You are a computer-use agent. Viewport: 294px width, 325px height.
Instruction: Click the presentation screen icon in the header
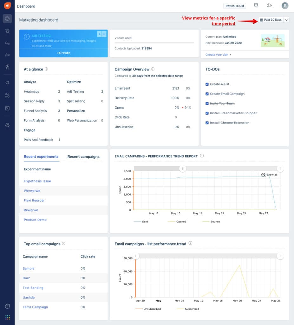pos(256,5)
